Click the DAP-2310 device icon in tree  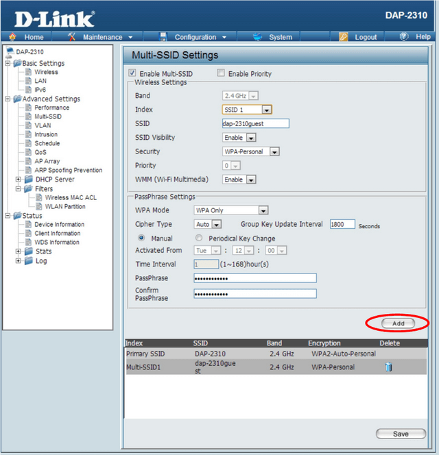pos(10,51)
